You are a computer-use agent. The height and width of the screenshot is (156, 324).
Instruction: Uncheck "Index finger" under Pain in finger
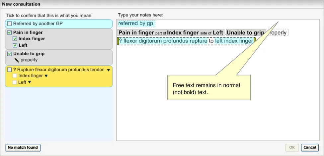pyautogui.click(x=15, y=39)
